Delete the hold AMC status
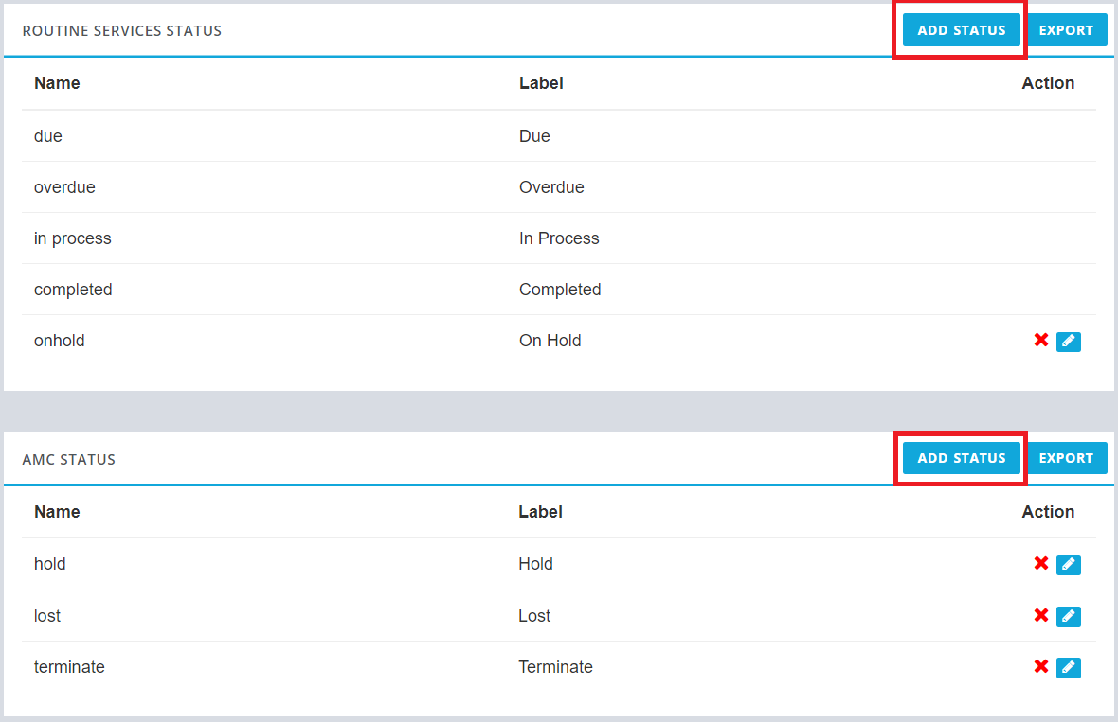The image size is (1118, 722). [1041, 564]
